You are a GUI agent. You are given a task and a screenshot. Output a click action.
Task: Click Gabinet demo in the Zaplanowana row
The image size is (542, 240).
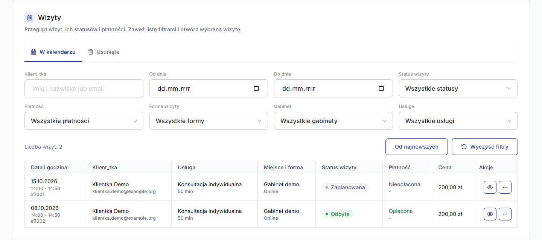click(x=282, y=184)
